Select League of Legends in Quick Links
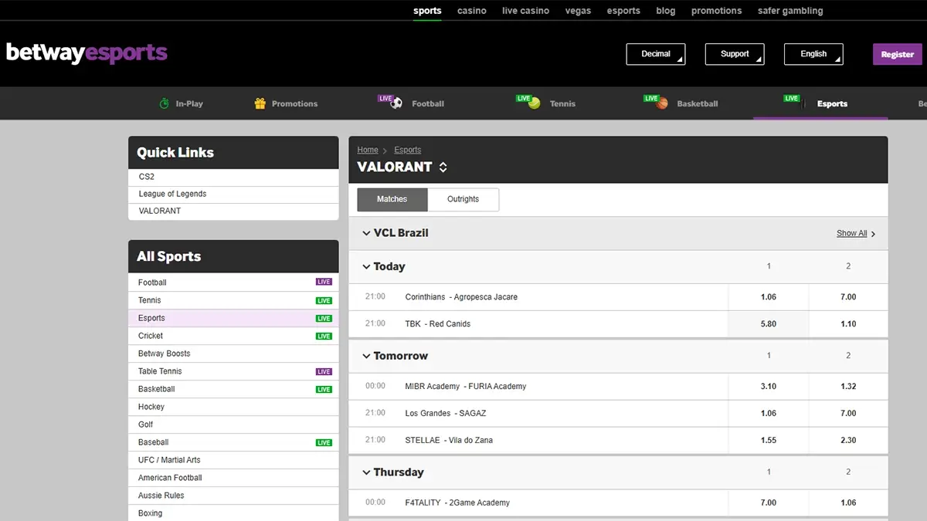This screenshot has width=927, height=521. point(171,193)
